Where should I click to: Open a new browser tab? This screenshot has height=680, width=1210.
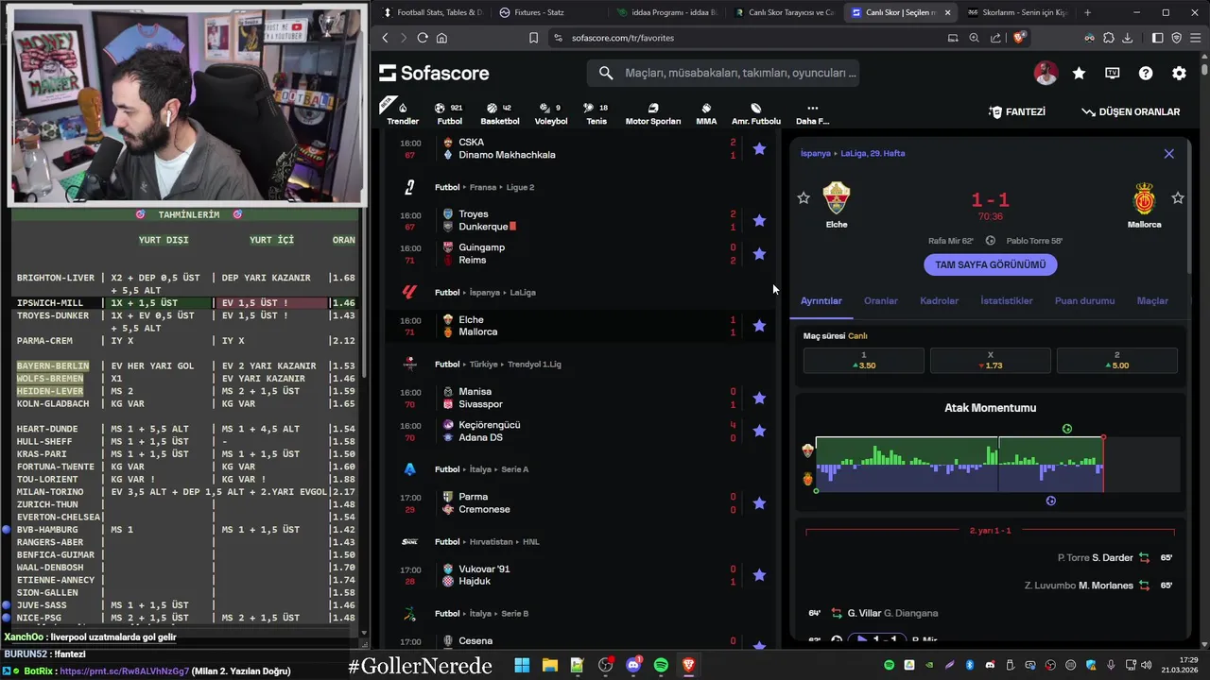point(1087,12)
